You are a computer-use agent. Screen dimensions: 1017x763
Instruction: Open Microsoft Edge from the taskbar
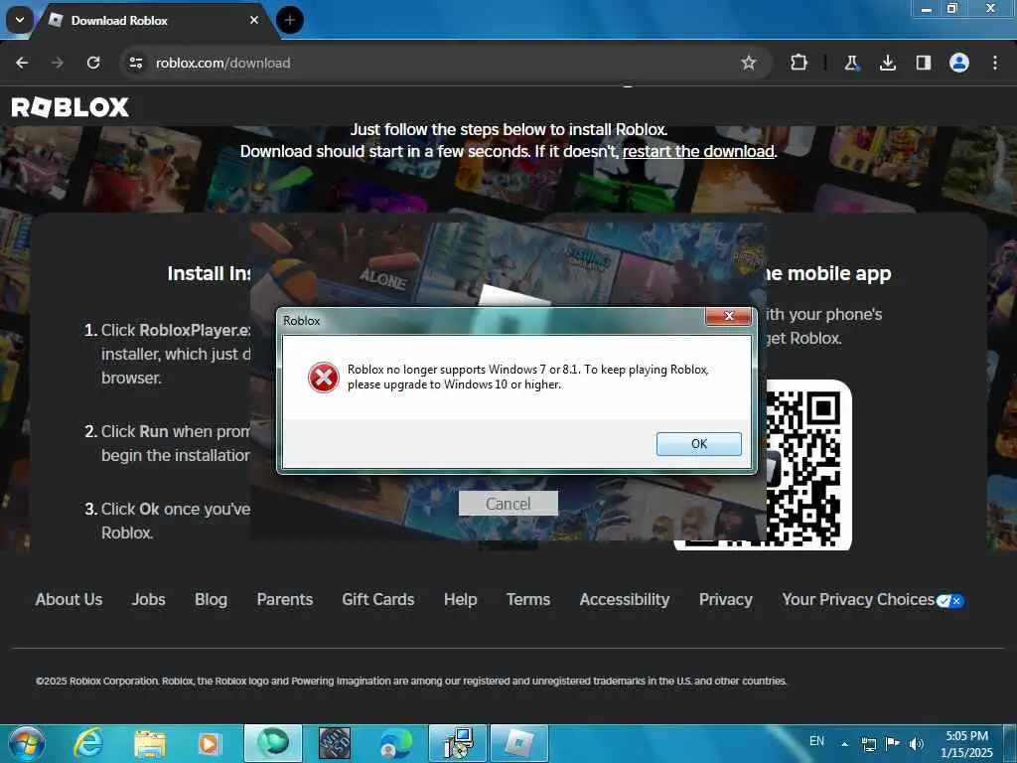pos(395,743)
